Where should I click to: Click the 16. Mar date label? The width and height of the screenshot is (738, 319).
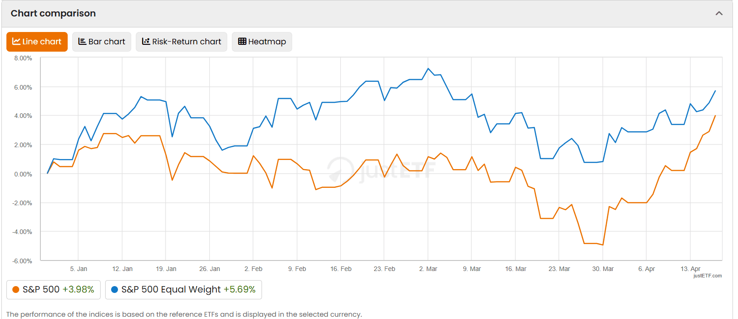[516, 269]
